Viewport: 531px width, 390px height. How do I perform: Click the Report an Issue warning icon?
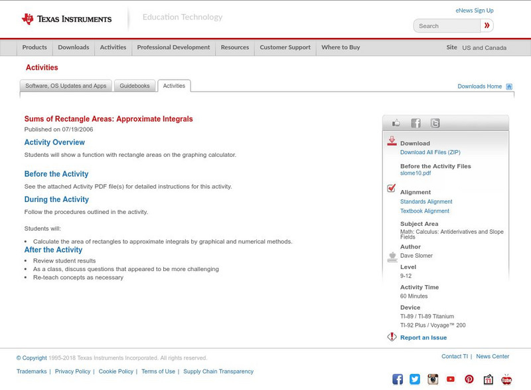click(x=392, y=337)
